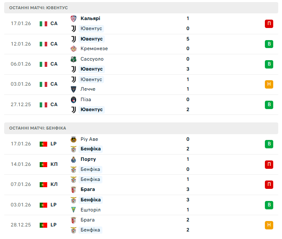
Task: Open the Ешторіл team link
Action: [x=91, y=210]
